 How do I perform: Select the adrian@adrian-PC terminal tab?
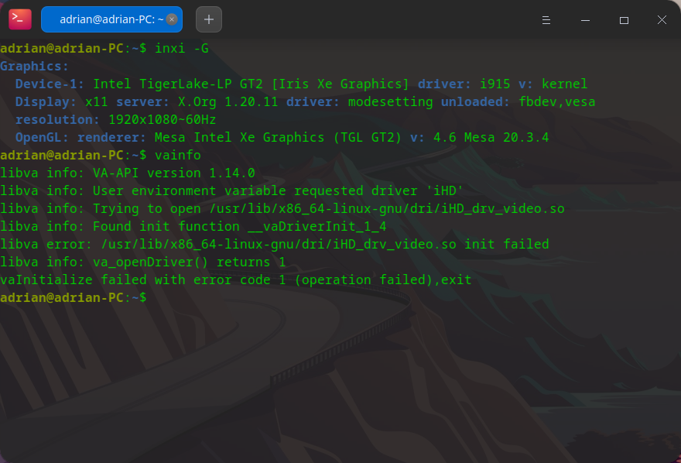point(111,19)
